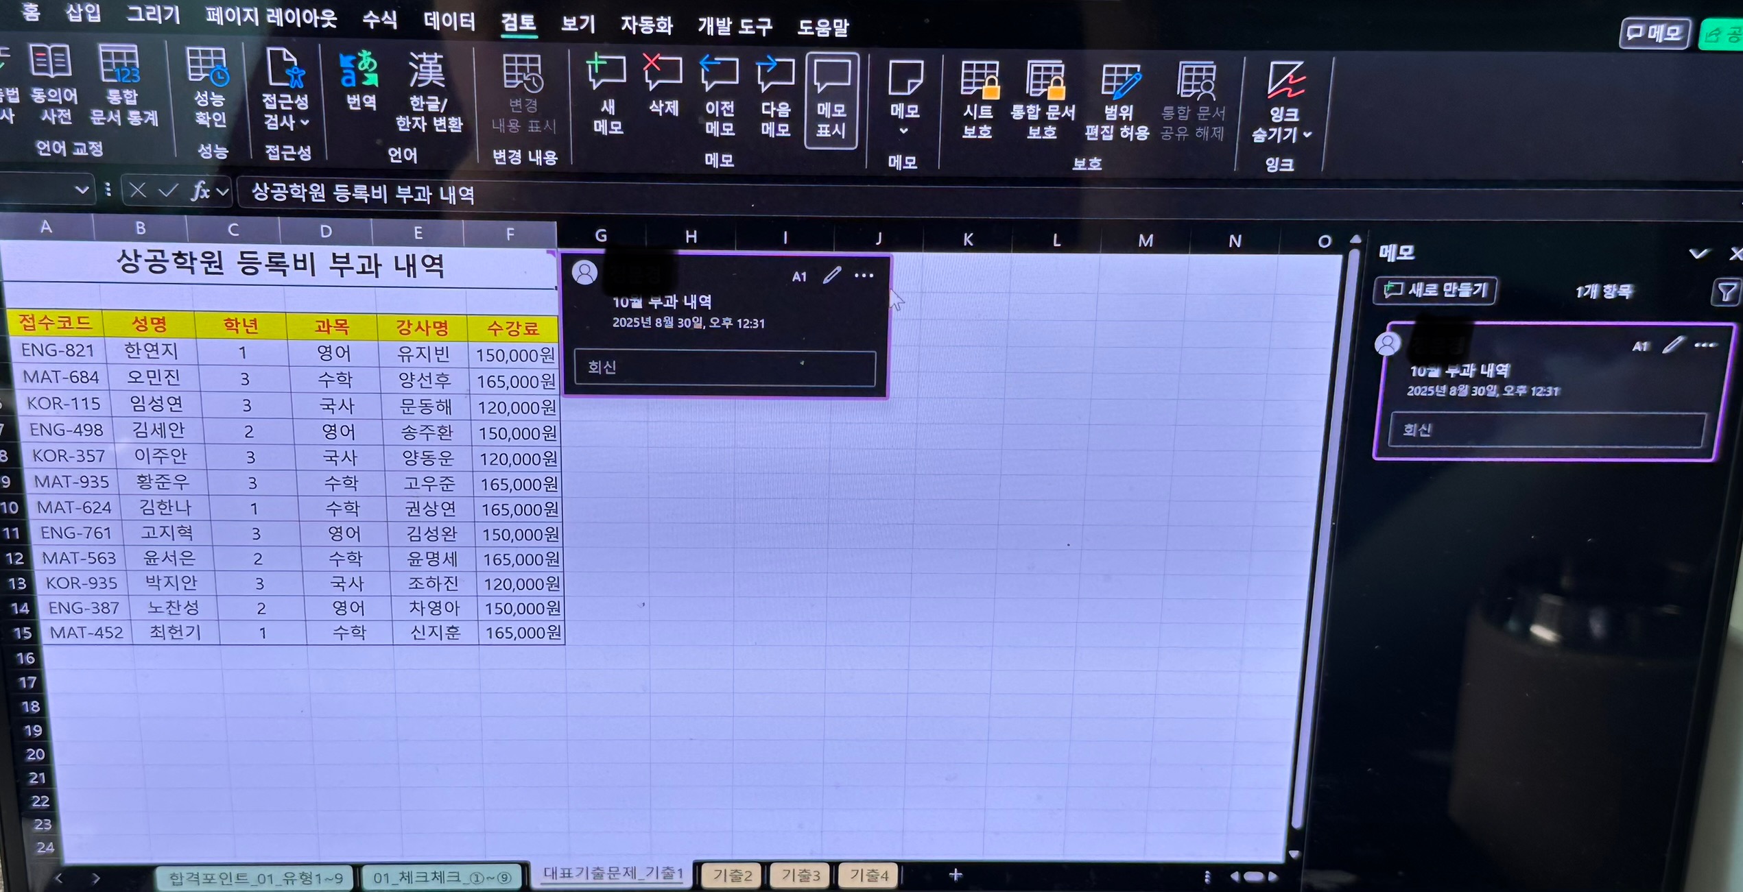Click the formula bar confirm checkmark
The width and height of the screenshot is (1743, 892).
pyautogui.click(x=168, y=191)
